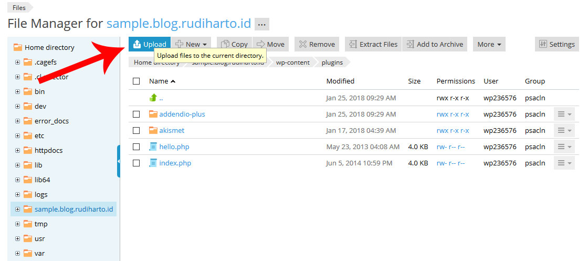Screen dimensions: 588x261
Task: Click the lib64 folder icon in tree
Action: [x=28, y=180]
